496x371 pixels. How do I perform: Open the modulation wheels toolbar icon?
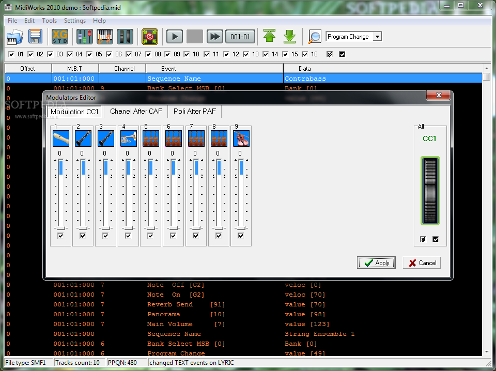(x=125, y=37)
